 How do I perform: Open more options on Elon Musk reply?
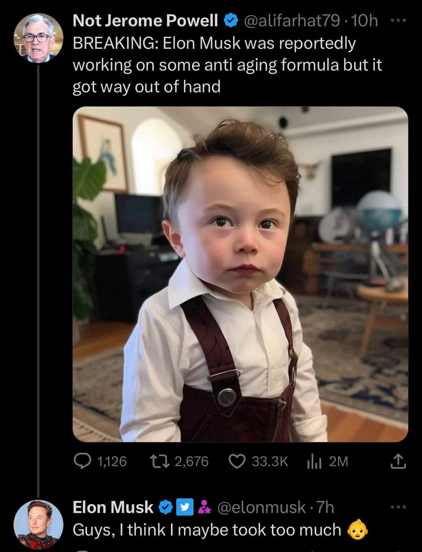(398, 507)
